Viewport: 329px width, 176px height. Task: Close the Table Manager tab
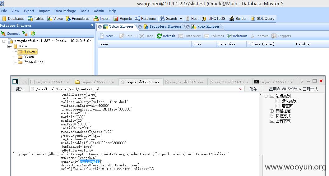[100, 27]
